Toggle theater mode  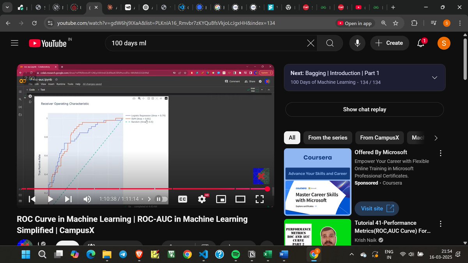point(240,199)
